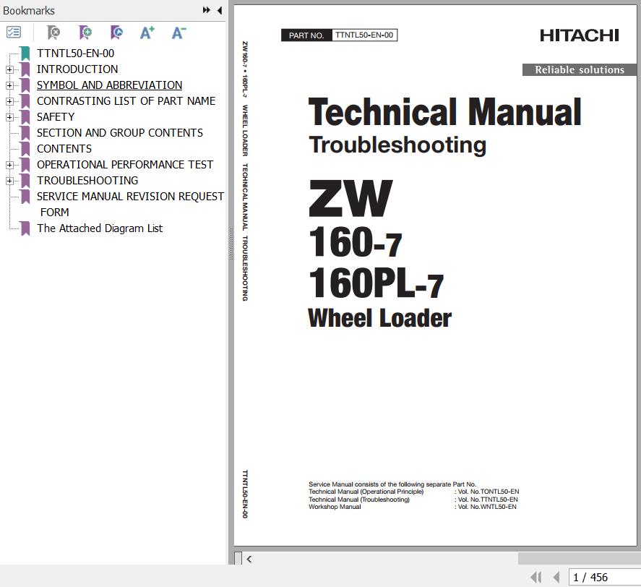Click the Vol. No.TTNTL50-EN text
This screenshot has height=587, width=641.
(x=488, y=500)
